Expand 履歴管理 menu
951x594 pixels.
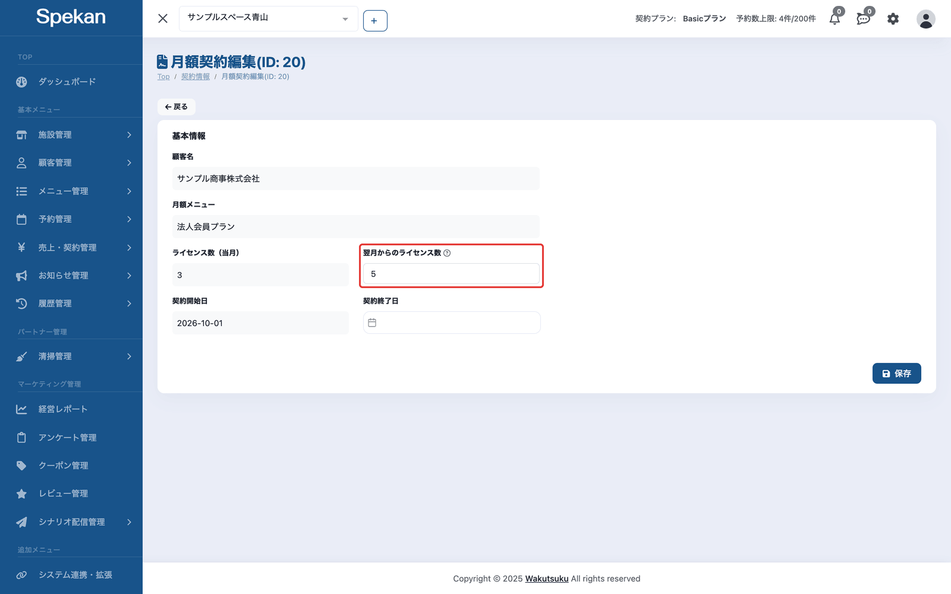(71, 304)
